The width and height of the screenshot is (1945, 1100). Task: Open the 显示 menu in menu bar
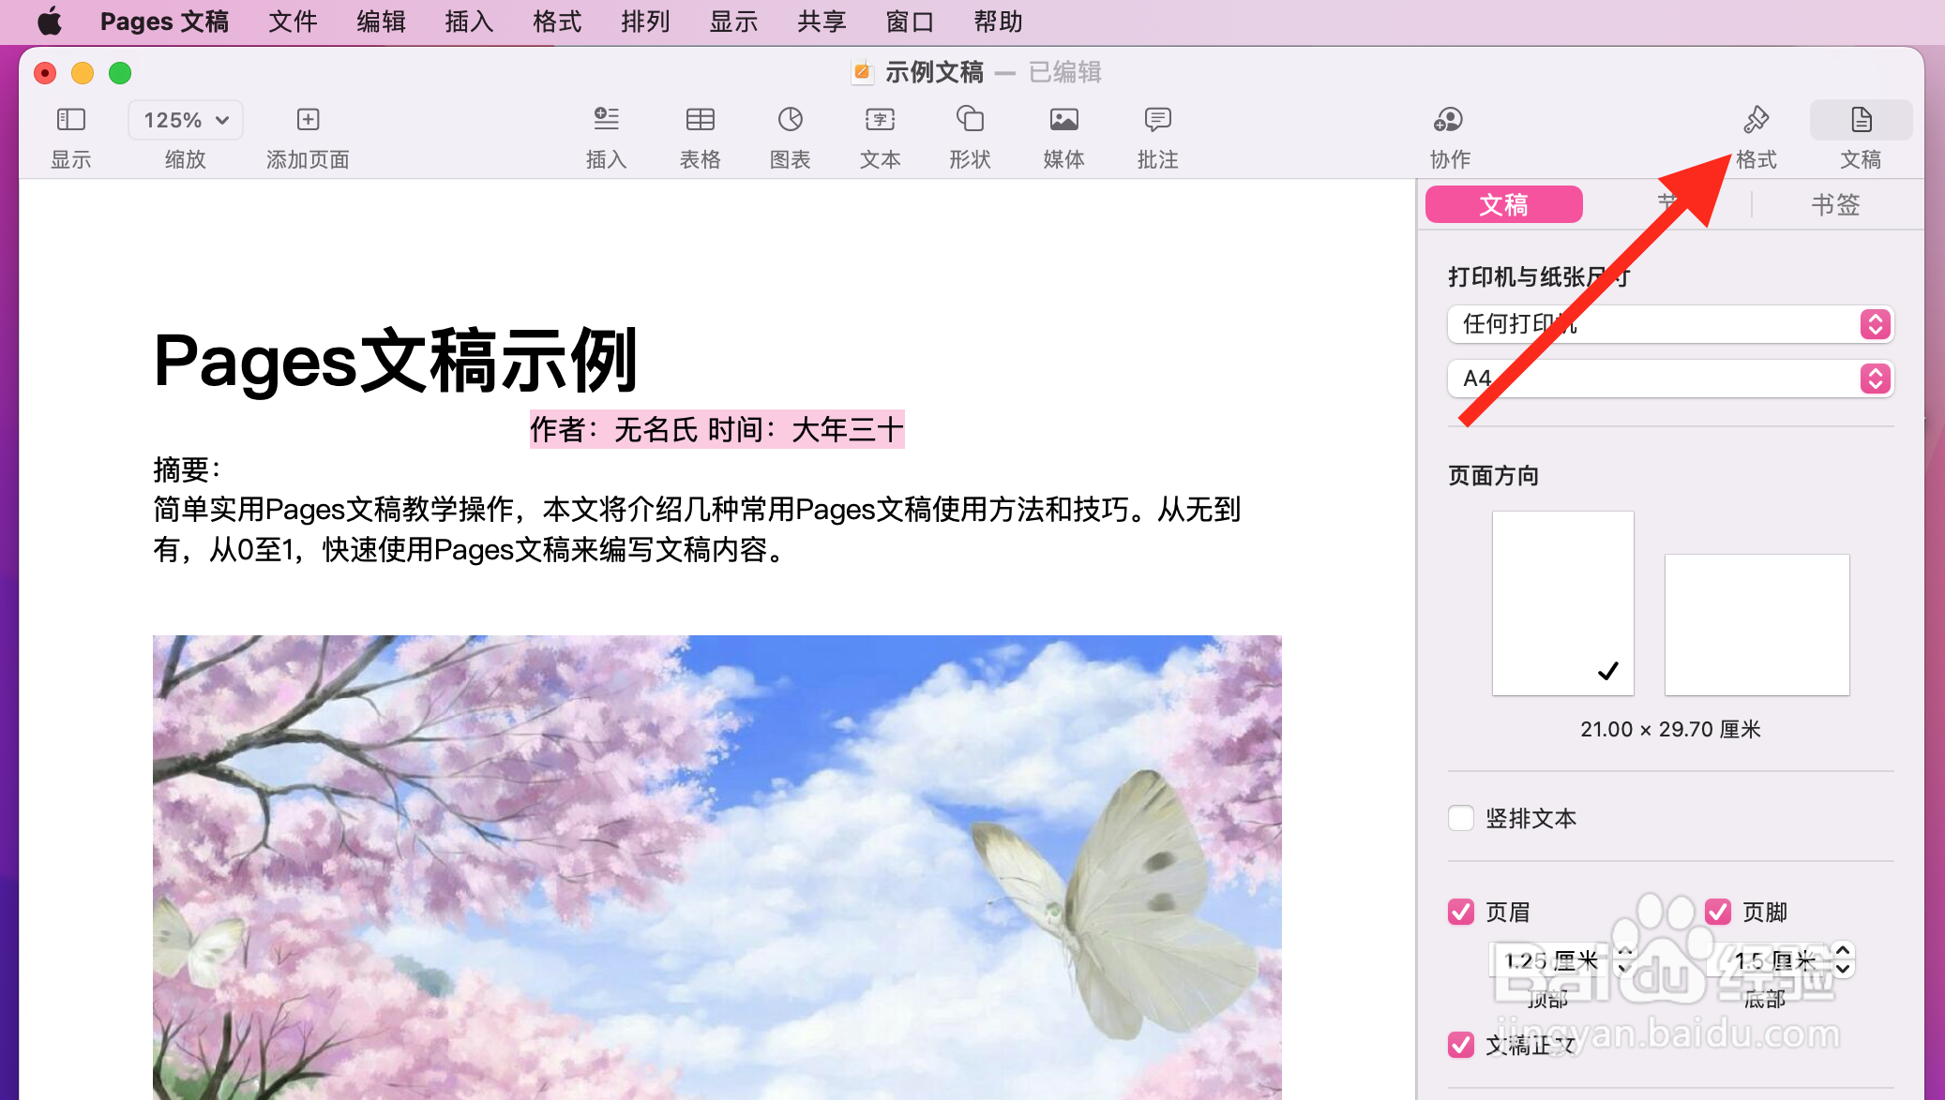(x=733, y=22)
